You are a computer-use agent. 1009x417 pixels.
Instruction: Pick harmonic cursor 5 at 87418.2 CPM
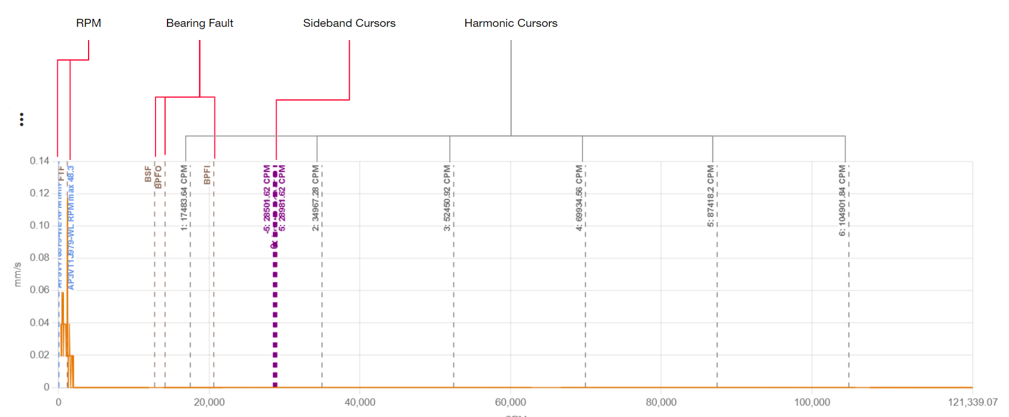(x=711, y=196)
